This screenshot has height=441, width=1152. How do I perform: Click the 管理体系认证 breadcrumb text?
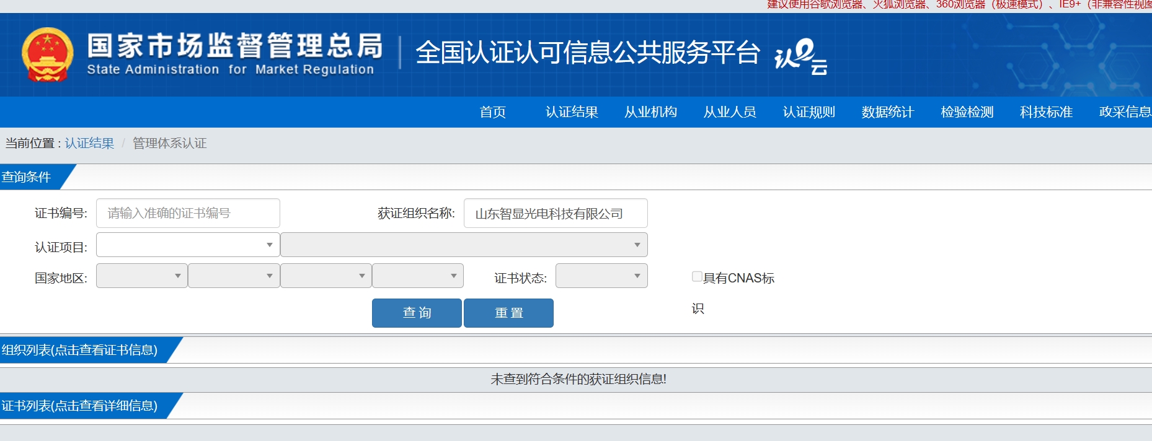pyautogui.click(x=169, y=143)
